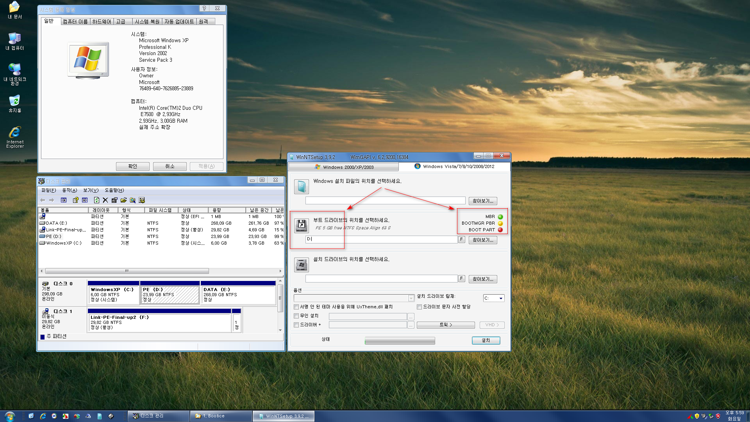Click Disk Management toolbar back arrow
Screen dimensions: 750x422
(x=43, y=200)
